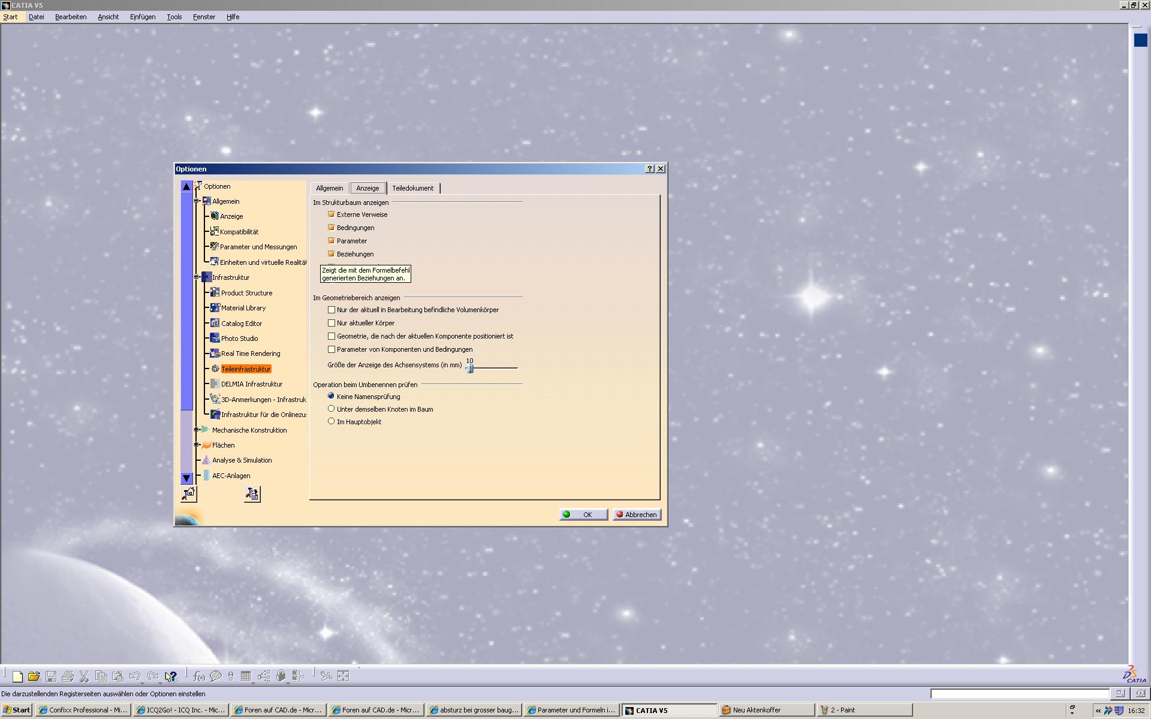Screen dimensions: 1151x719
Task: Click tree scroll down arrow
Action: click(186, 478)
